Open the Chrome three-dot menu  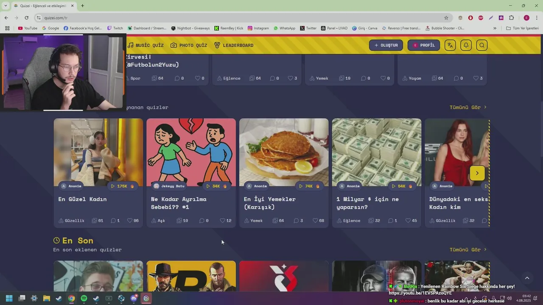click(x=537, y=18)
